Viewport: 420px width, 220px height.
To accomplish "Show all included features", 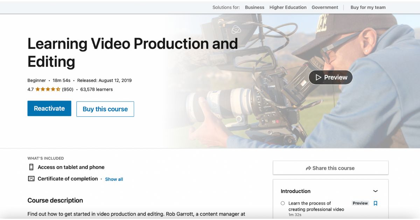I will tap(114, 179).
